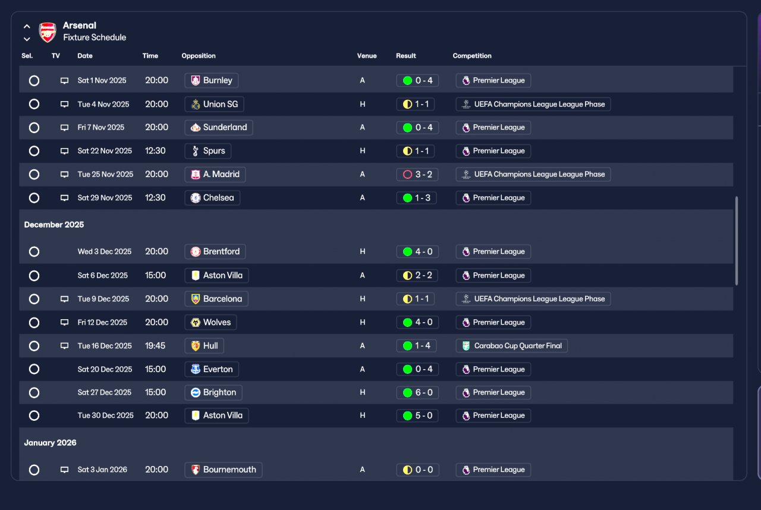761x510 pixels.
Task: Sort fixtures by Competition column header
Action: tap(472, 56)
